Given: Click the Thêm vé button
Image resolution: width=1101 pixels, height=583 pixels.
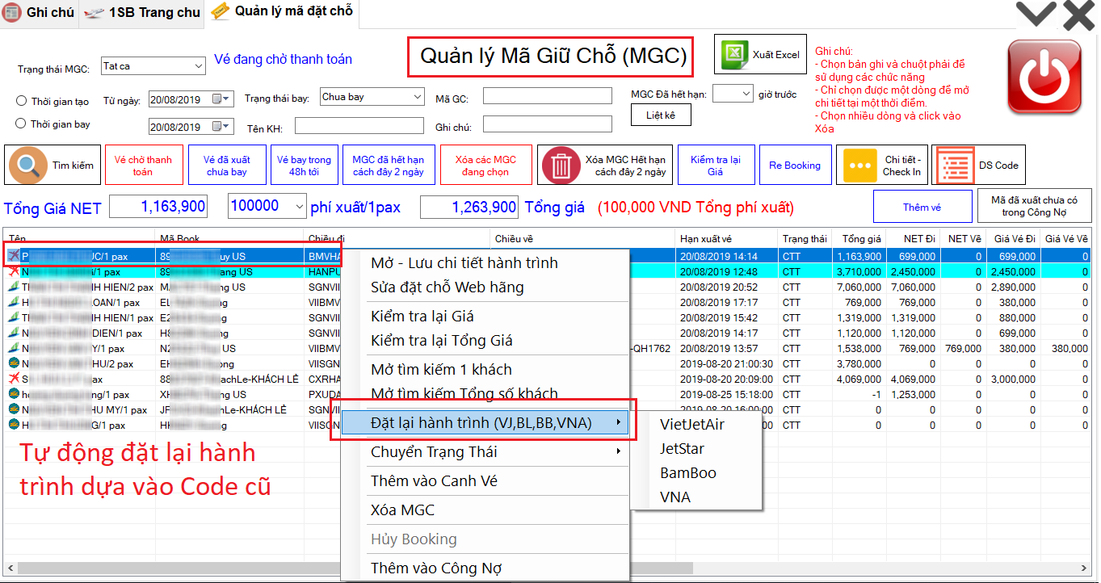Looking at the screenshot, I should pos(922,208).
